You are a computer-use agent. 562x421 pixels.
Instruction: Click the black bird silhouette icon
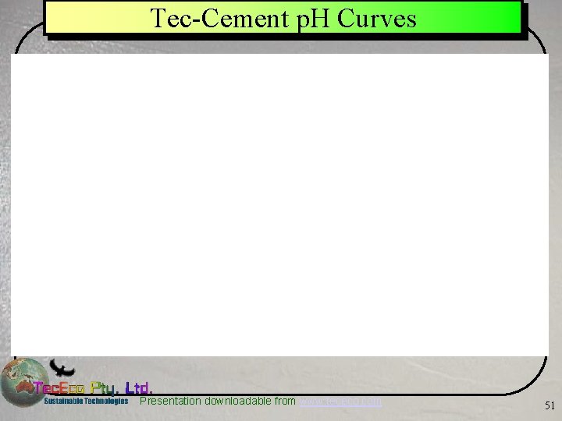click(x=62, y=368)
